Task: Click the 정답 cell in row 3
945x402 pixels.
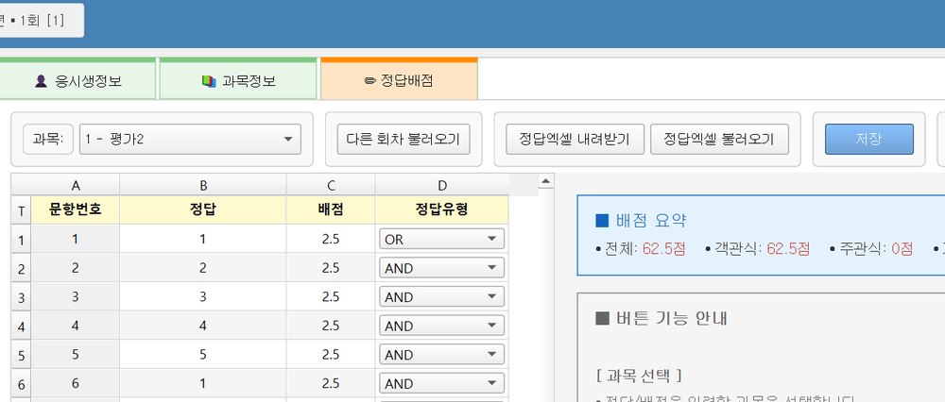Action: click(202, 296)
